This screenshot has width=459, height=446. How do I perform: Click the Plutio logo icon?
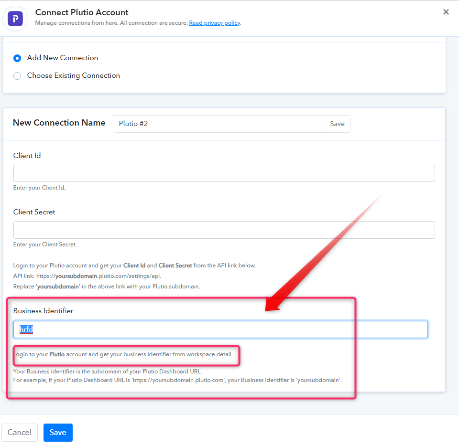pos(15,19)
